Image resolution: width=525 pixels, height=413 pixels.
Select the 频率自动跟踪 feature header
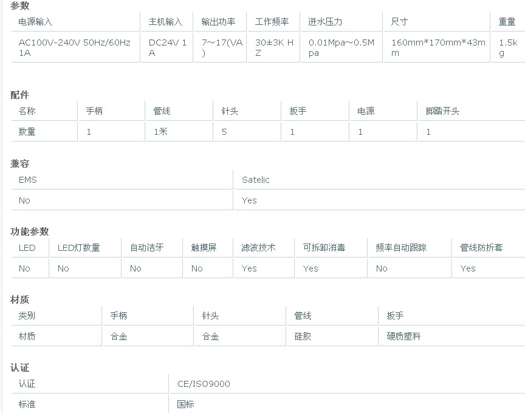401,248
